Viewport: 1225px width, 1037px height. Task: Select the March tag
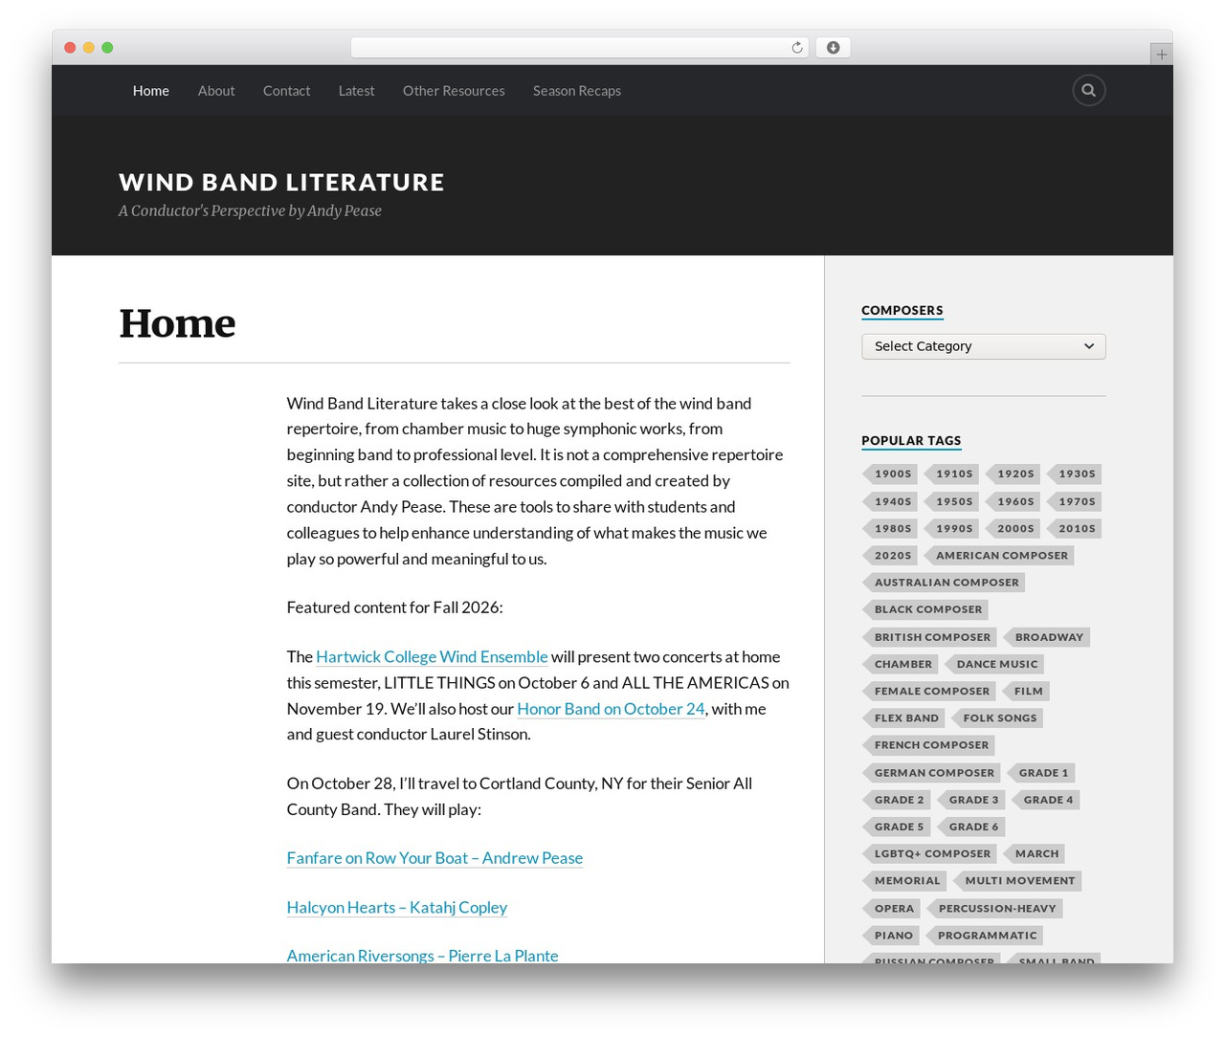click(1034, 853)
